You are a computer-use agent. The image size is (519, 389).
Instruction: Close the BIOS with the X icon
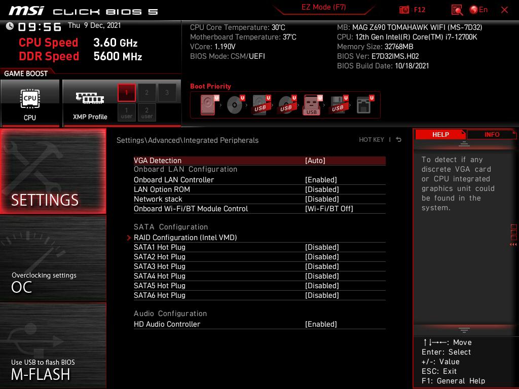[504, 10]
